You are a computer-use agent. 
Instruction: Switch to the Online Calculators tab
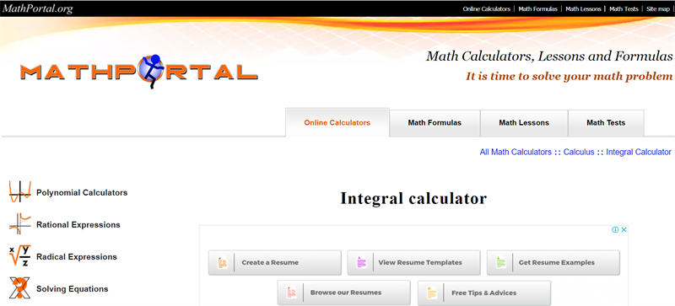coord(337,123)
